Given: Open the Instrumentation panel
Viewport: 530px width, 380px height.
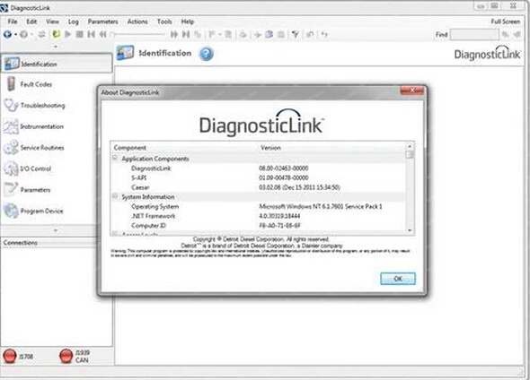Looking at the screenshot, I should [x=34, y=126].
